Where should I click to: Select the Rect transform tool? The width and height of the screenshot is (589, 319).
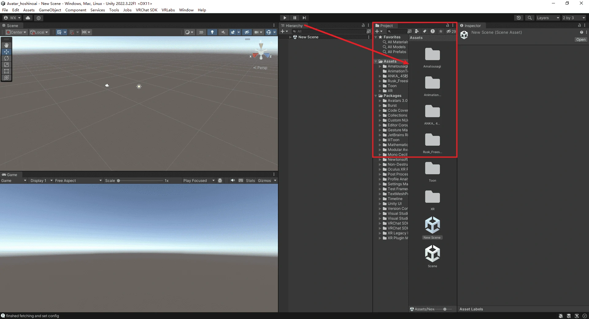click(x=6, y=71)
